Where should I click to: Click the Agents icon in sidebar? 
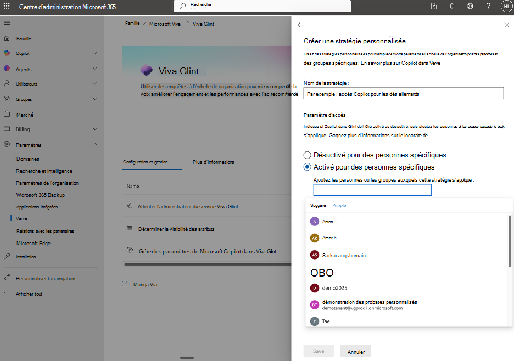(7, 69)
